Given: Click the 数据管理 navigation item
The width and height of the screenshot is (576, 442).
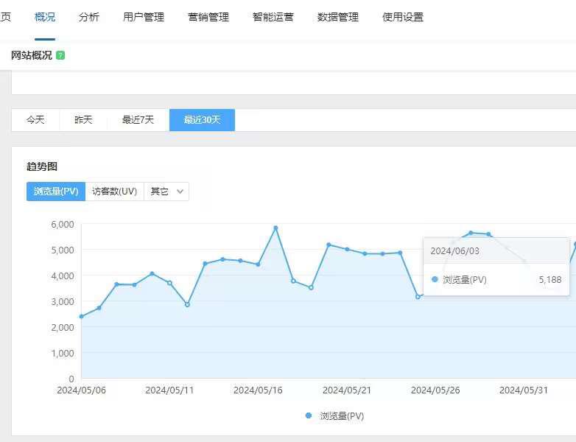Looking at the screenshot, I should (x=338, y=17).
